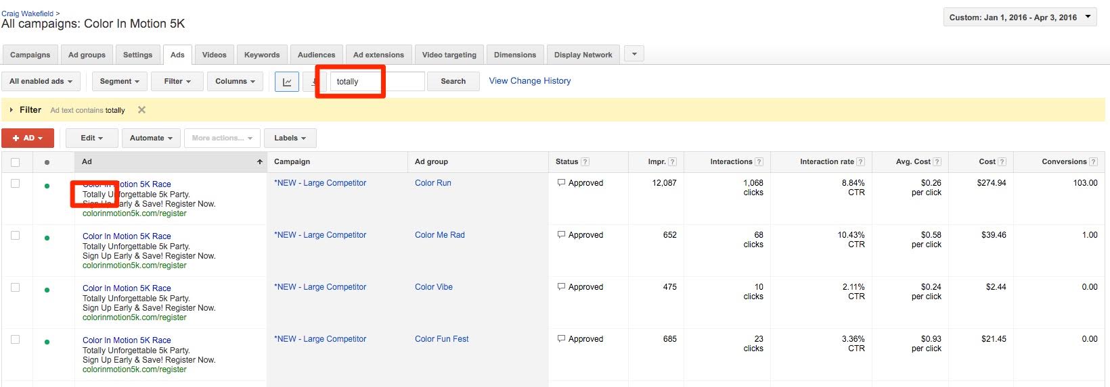This screenshot has width=1110, height=387.
Task: Click status bubble icon for Color Me Rad ad
Action: click(561, 234)
